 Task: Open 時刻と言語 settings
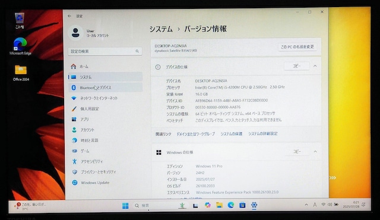click(x=105, y=140)
